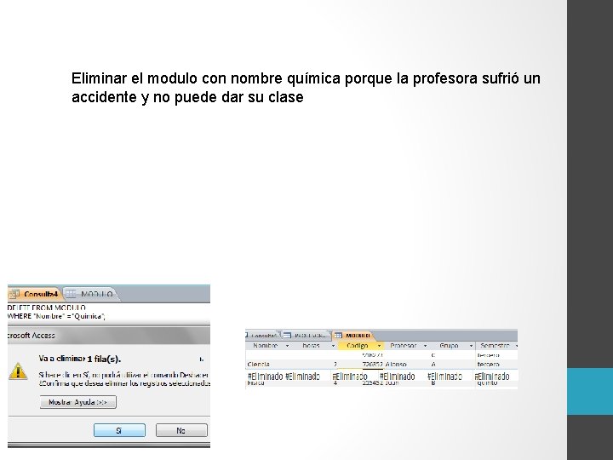Click the table icon on the active MODULO datasheet tab
Image resolution: width=613 pixels, height=460 pixels.
click(x=338, y=336)
